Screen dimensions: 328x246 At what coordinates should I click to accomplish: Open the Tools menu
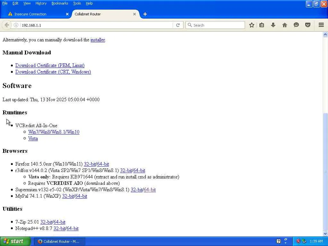[x=77, y=3]
